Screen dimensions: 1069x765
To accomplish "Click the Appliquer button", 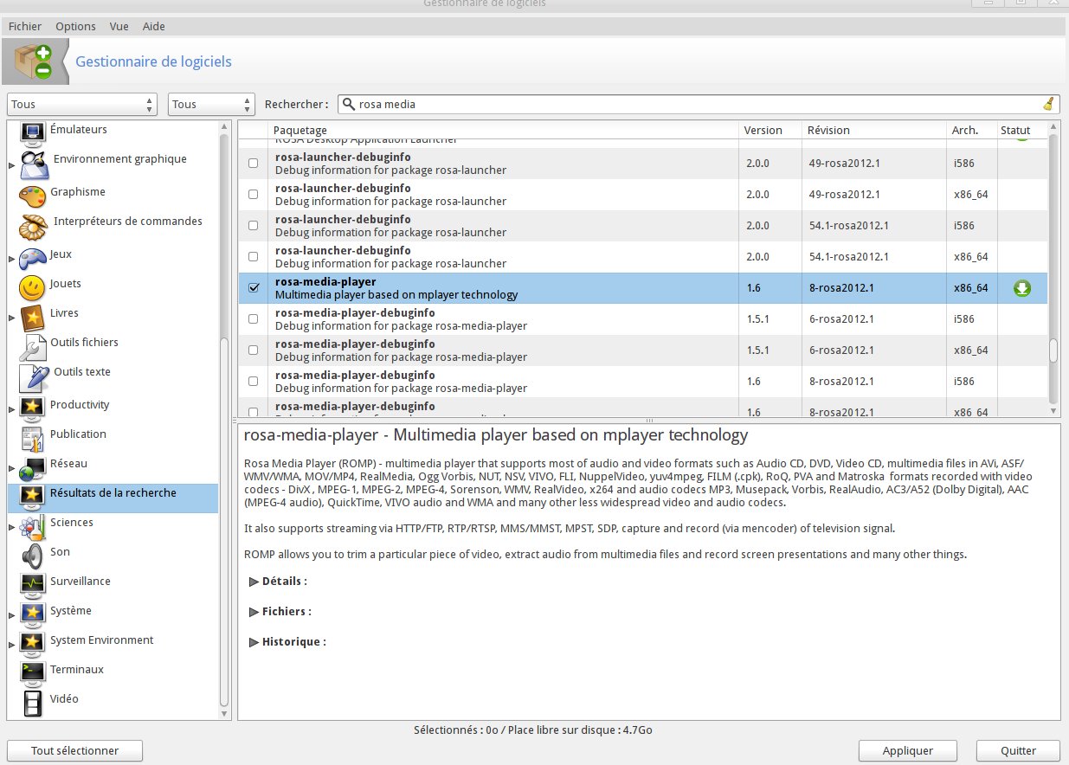I will 908,750.
